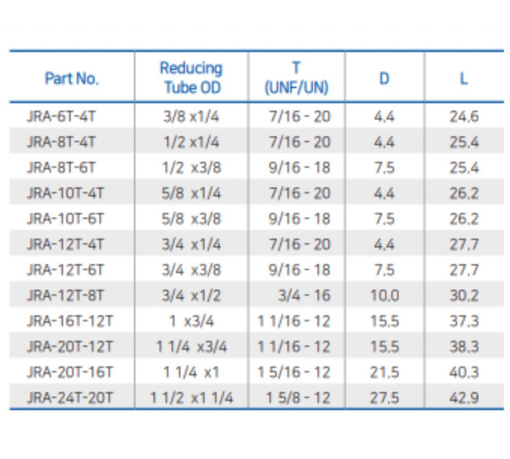Select part number JRA-10T-6T
Screen dimensions: 510x459
65,219
